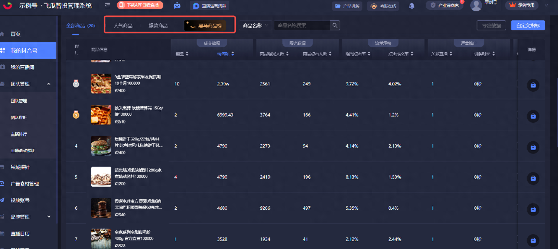Image resolution: width=558 pixels, height=249 pixels.
Task: Open account dropdown chevron at top right
Action: click(546, 5)
